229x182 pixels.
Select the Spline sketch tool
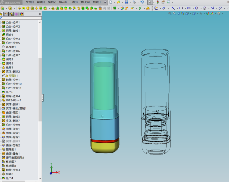pyautogui.click(x=212, y=8)
